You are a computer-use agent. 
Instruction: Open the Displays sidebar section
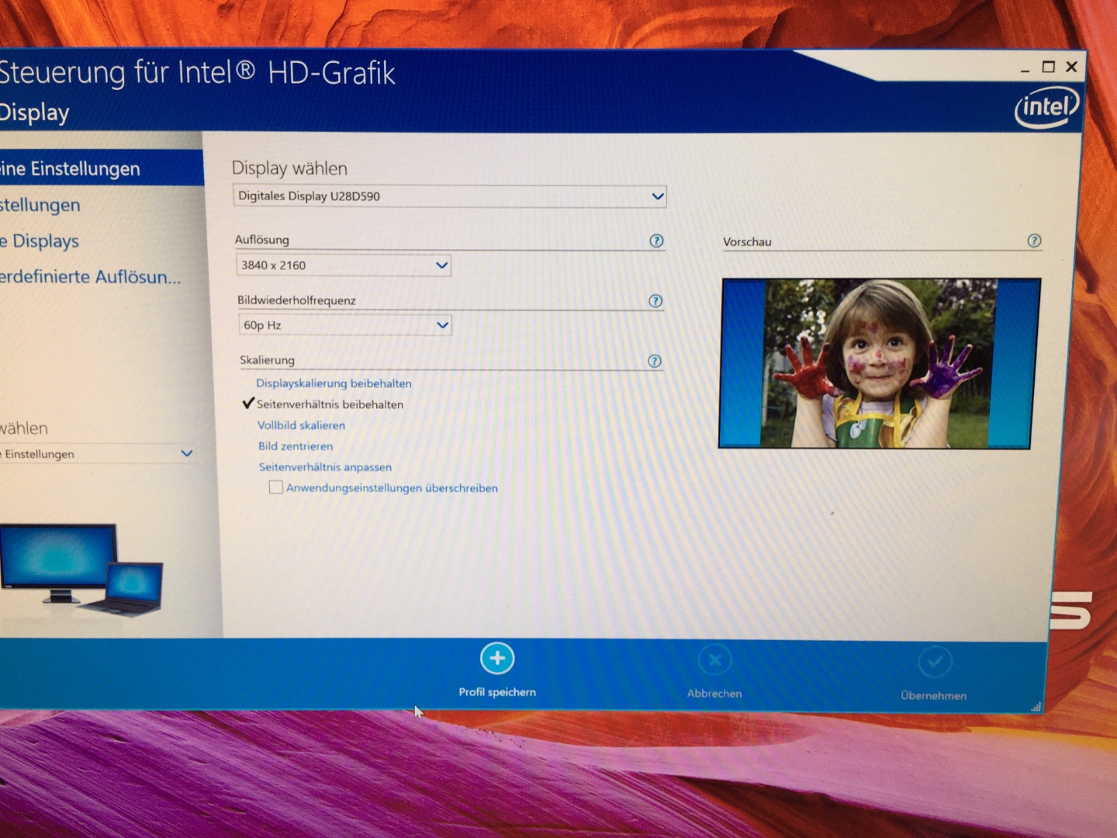[40, 241]
